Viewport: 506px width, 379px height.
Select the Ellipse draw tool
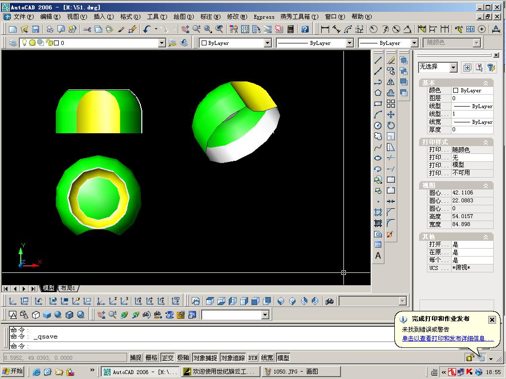(378, 158)
